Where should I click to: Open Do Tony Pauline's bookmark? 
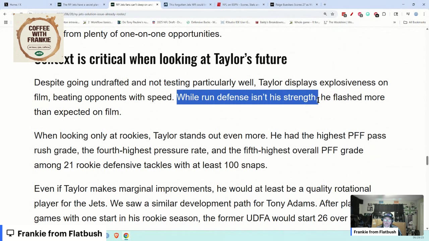click(x=133, y=22)
